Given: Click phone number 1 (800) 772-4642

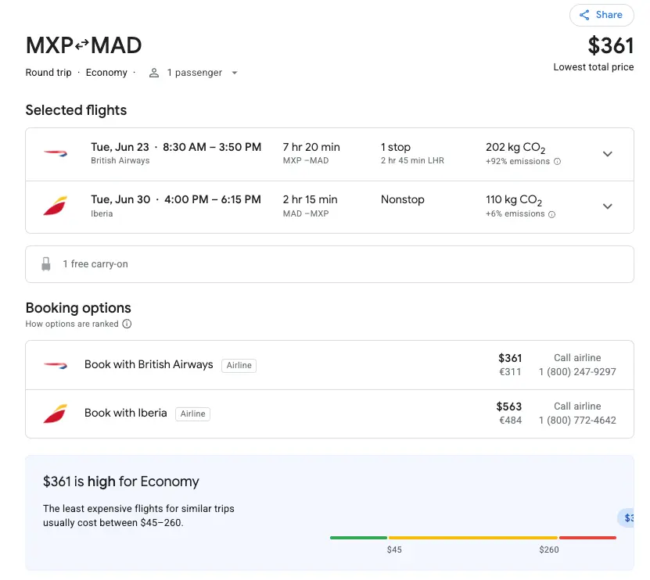Looking at the screenshot, I should (577, 421).
